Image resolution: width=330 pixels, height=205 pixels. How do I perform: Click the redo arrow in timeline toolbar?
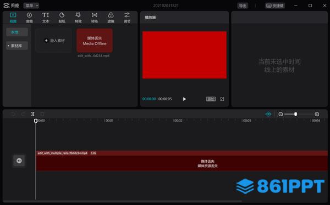(23, 114)
